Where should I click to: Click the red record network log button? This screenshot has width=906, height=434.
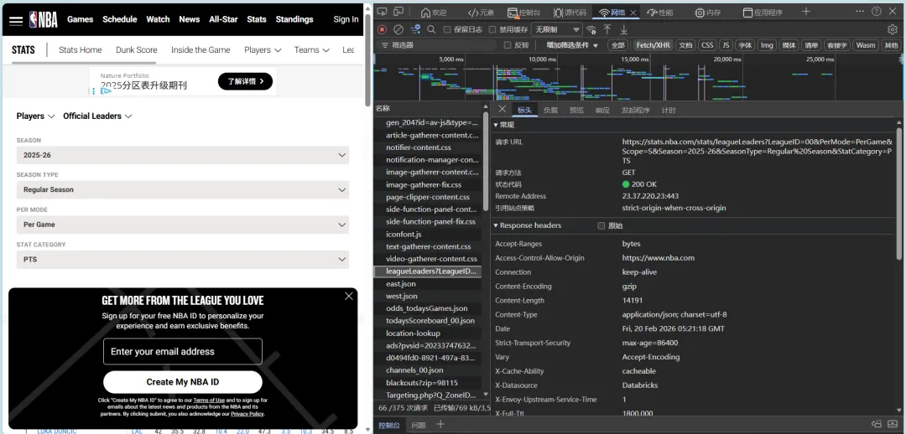(382, 29)
